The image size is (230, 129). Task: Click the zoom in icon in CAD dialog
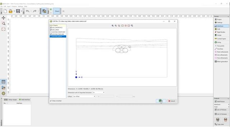(112, 25)
